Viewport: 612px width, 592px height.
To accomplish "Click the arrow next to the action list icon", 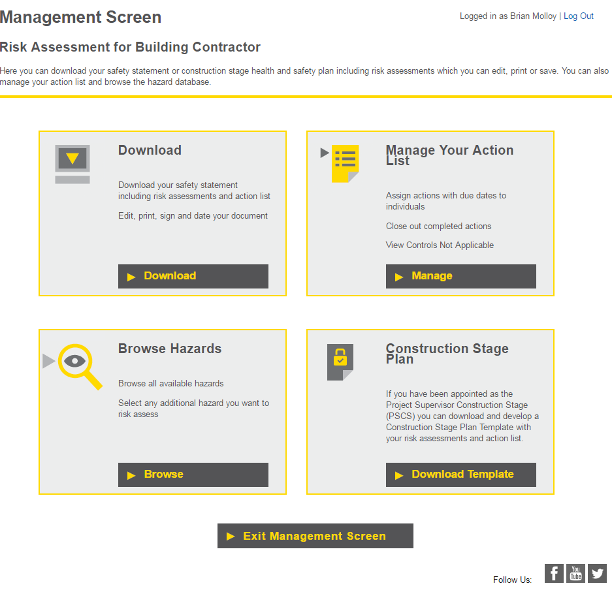I will tap(324, 153).
